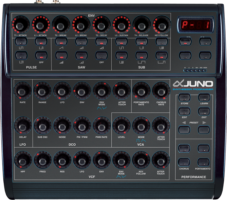
Task: Click the L1 - ATTACK envelope knob
Action: pos(41,25)
